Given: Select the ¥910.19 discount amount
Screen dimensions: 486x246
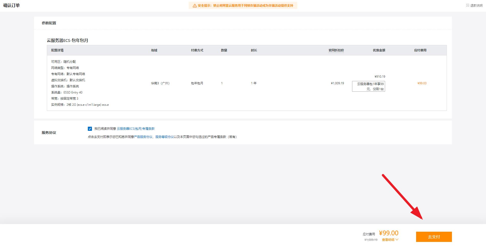Looking at the screenshot, I should click(380, 77).
